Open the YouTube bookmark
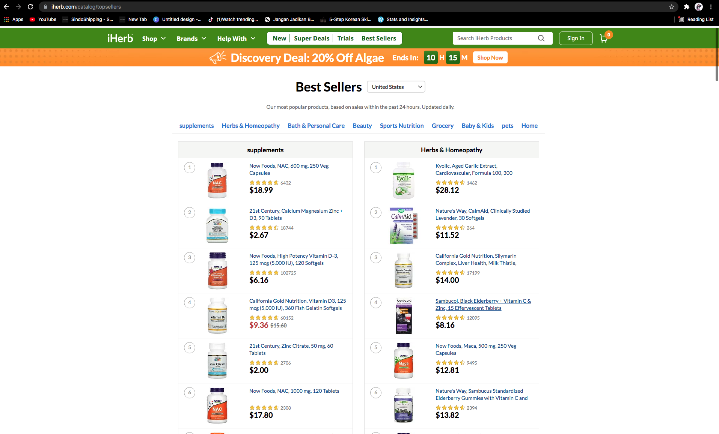719x434 pixels. [43, 20]
